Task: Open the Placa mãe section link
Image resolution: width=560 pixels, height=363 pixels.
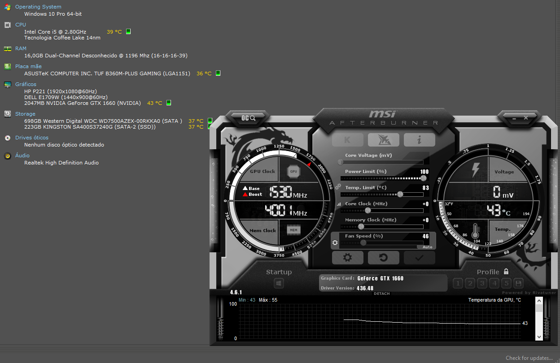Action: (x=28, y=66)
